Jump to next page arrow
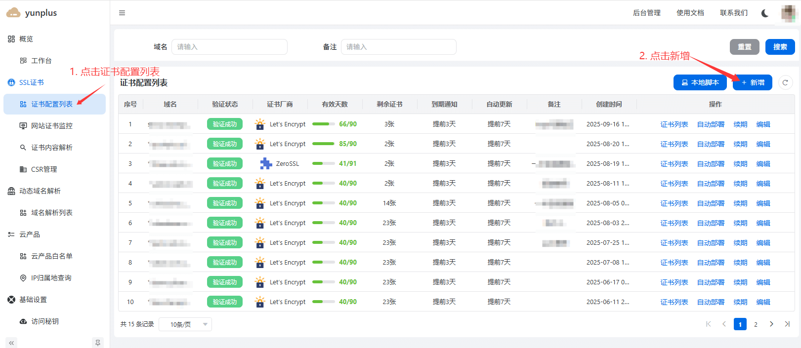Image resolution: width=801 pixels, height=348 pixels. pos(771,324)
